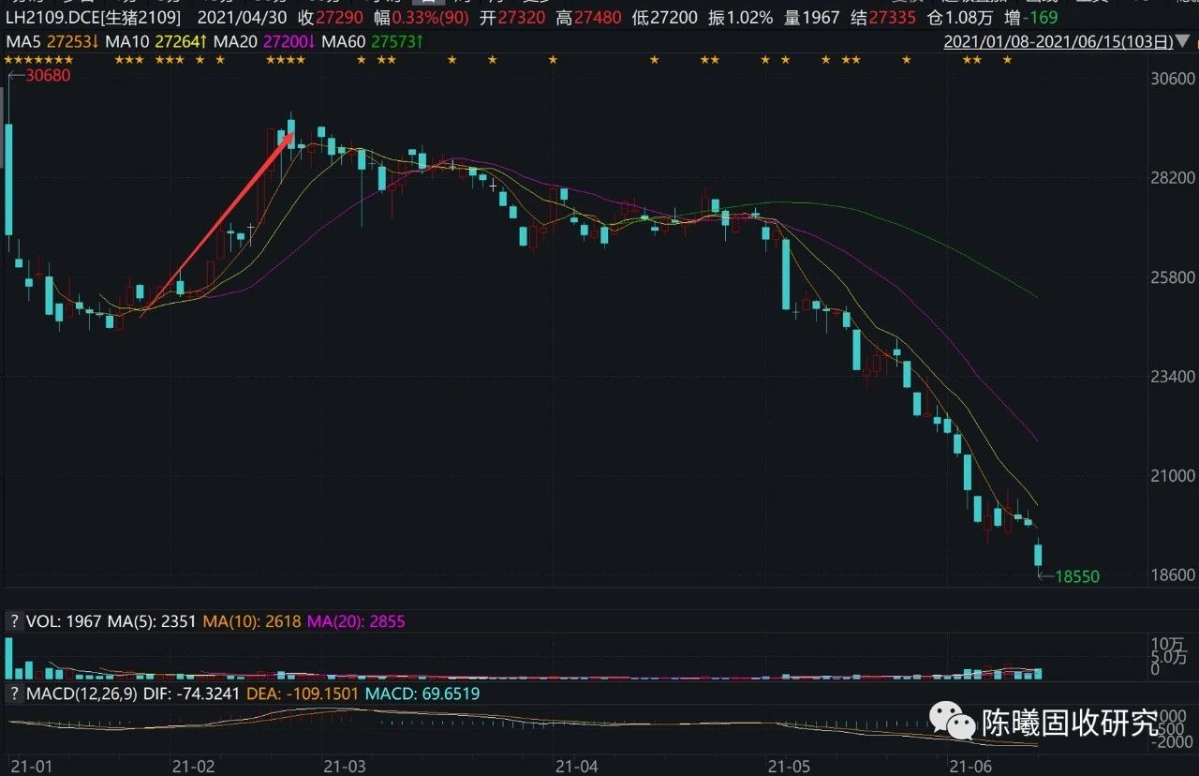
Task: Click the closing price 收27290
Action: (333, 18)
